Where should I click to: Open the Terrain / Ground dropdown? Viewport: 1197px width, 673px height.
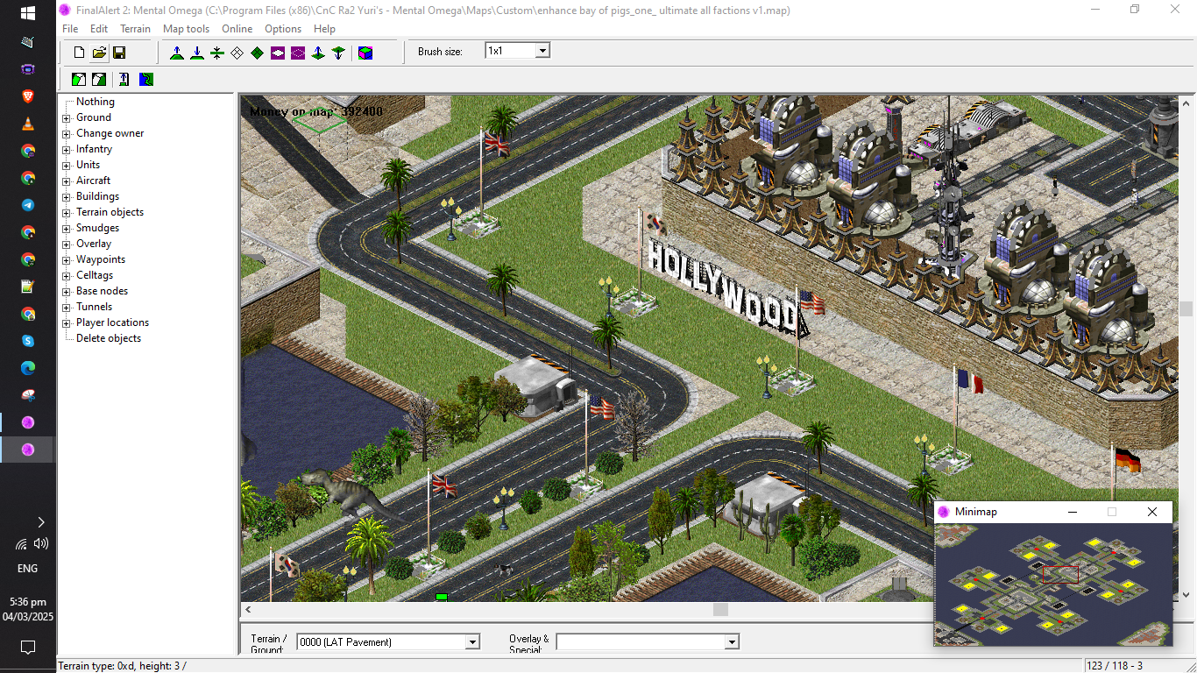(x=472, y=642)
